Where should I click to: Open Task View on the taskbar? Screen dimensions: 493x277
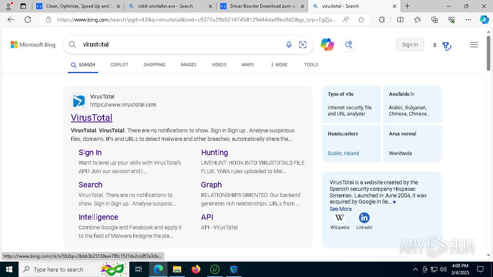139,269
